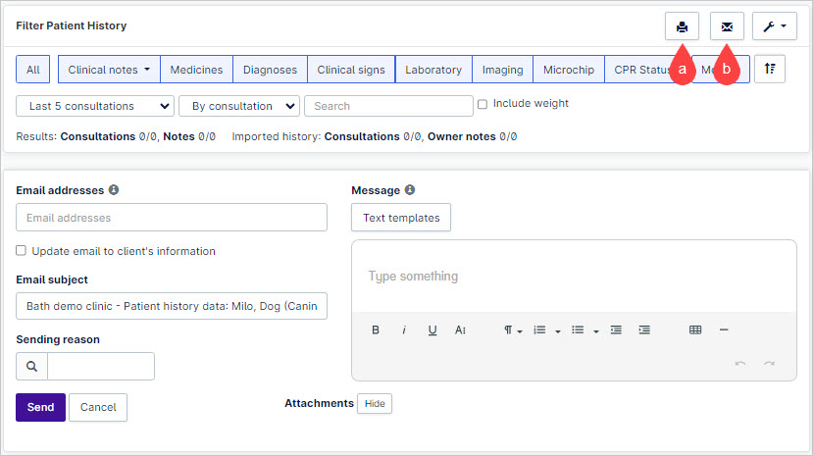Select the All filter tab
The height and width of the screenshot is (456, 813).
33,70
